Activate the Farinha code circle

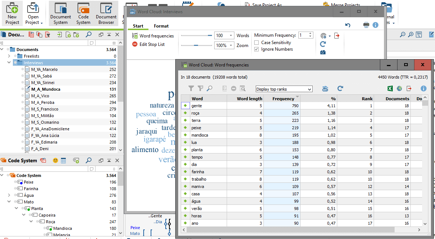click(15, 189)
